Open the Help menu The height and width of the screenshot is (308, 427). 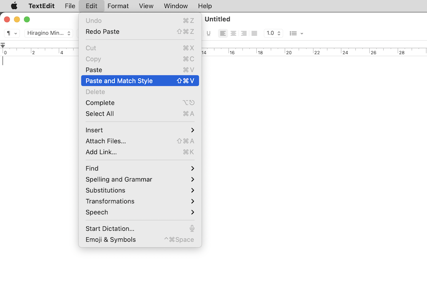[205, 5]
